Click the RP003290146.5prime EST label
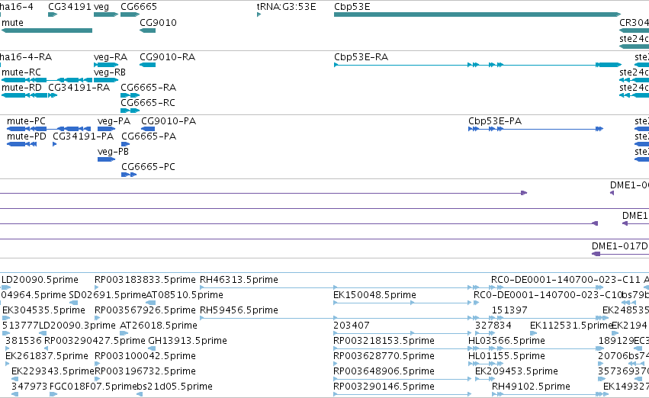 click(384, 387)
